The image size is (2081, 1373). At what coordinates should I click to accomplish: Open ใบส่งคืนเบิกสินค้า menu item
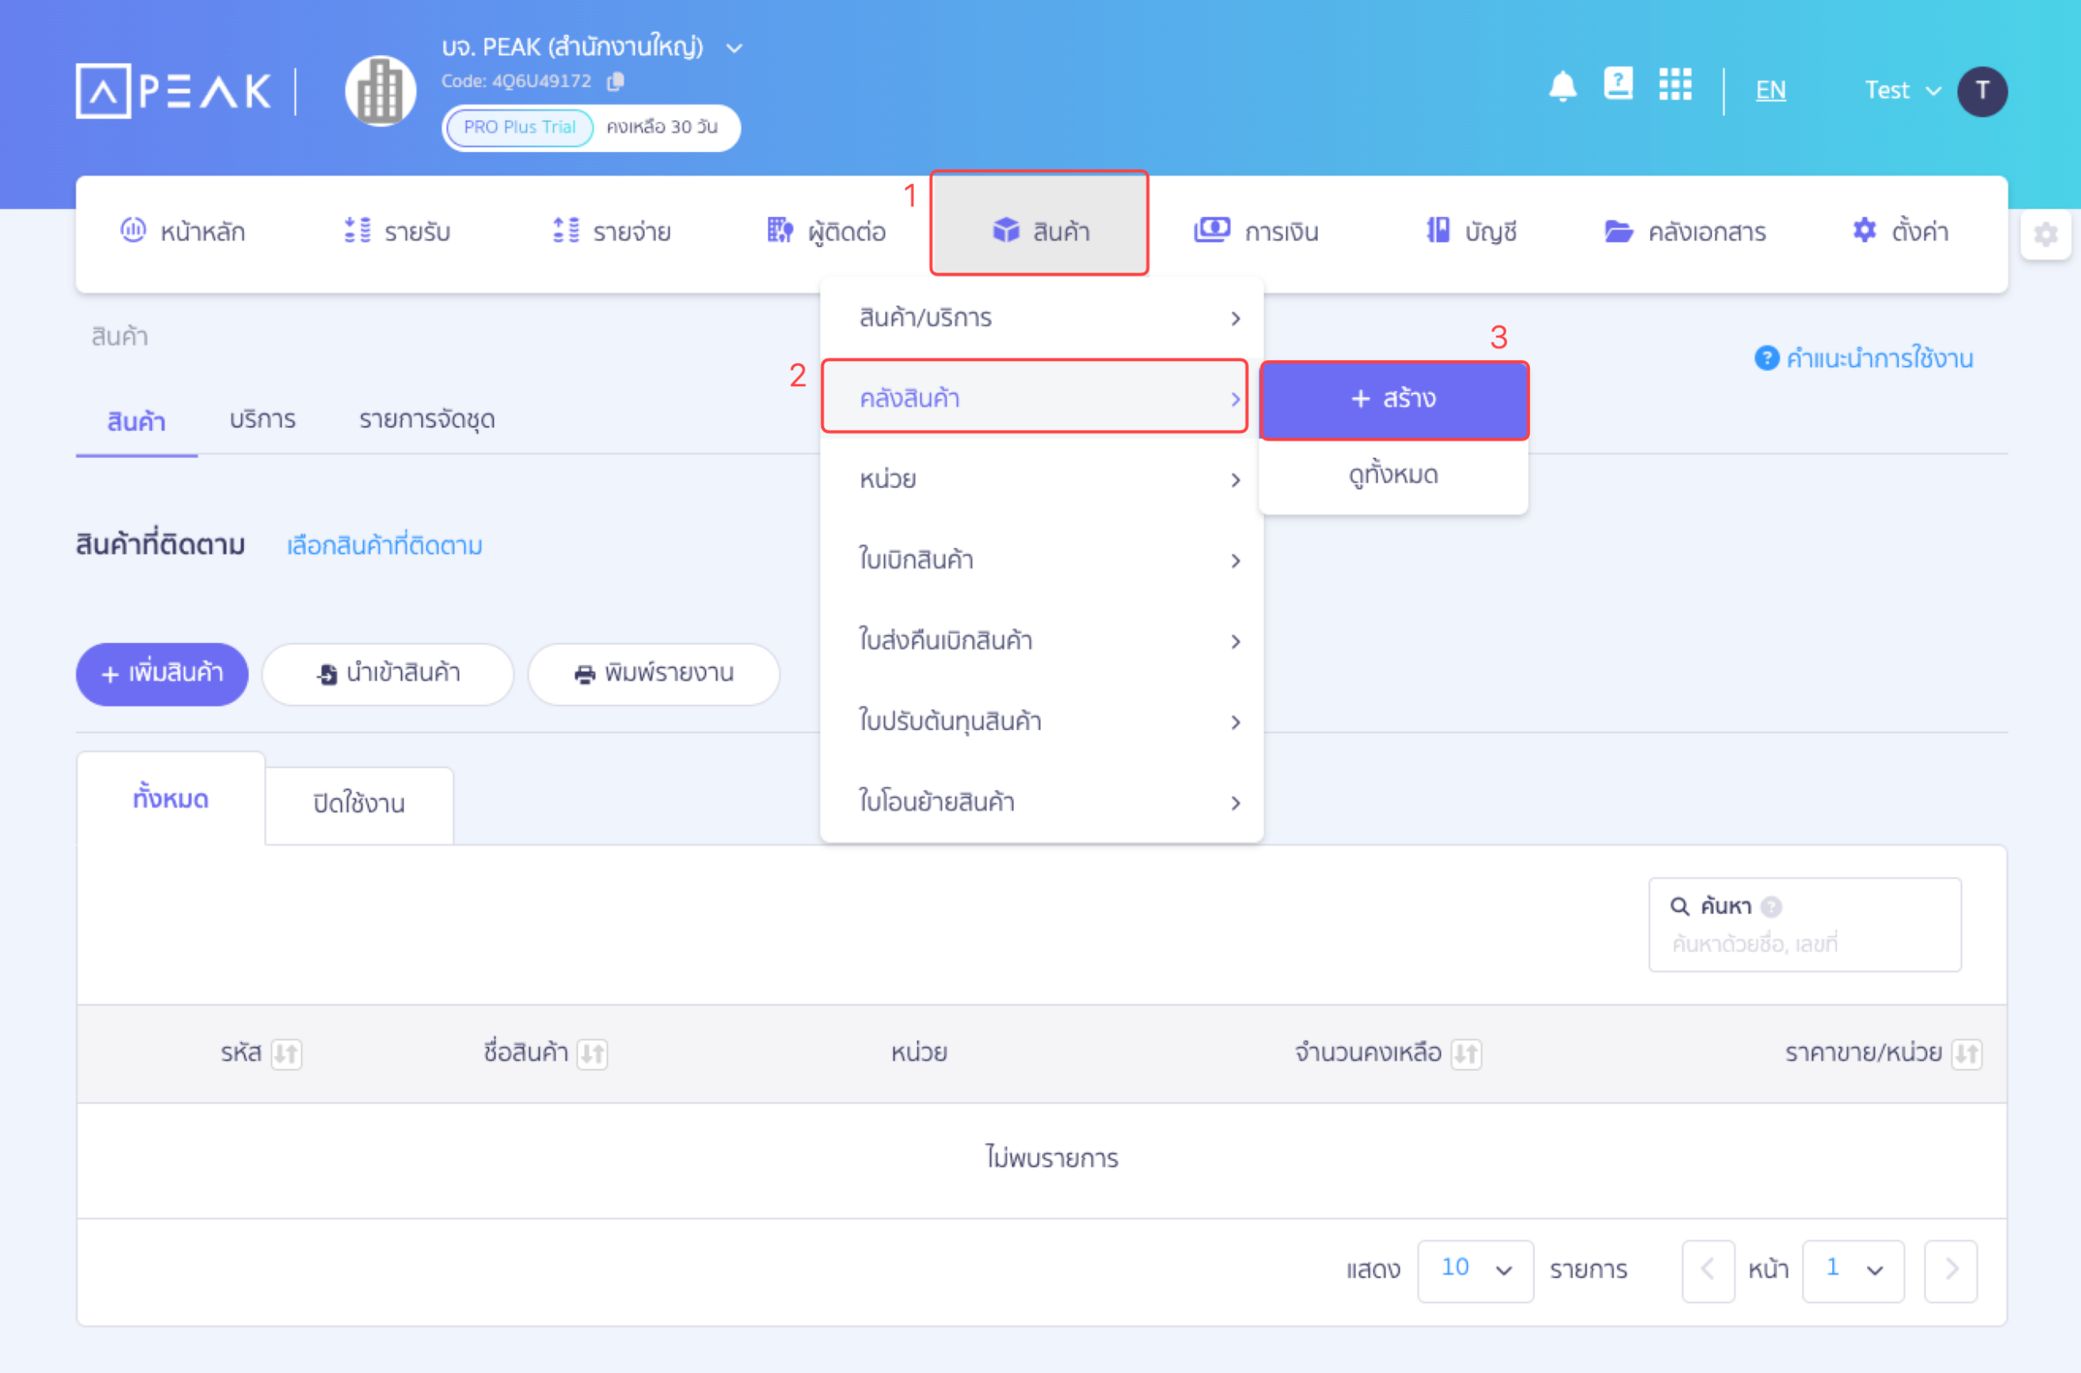(x=1042, y=641)
